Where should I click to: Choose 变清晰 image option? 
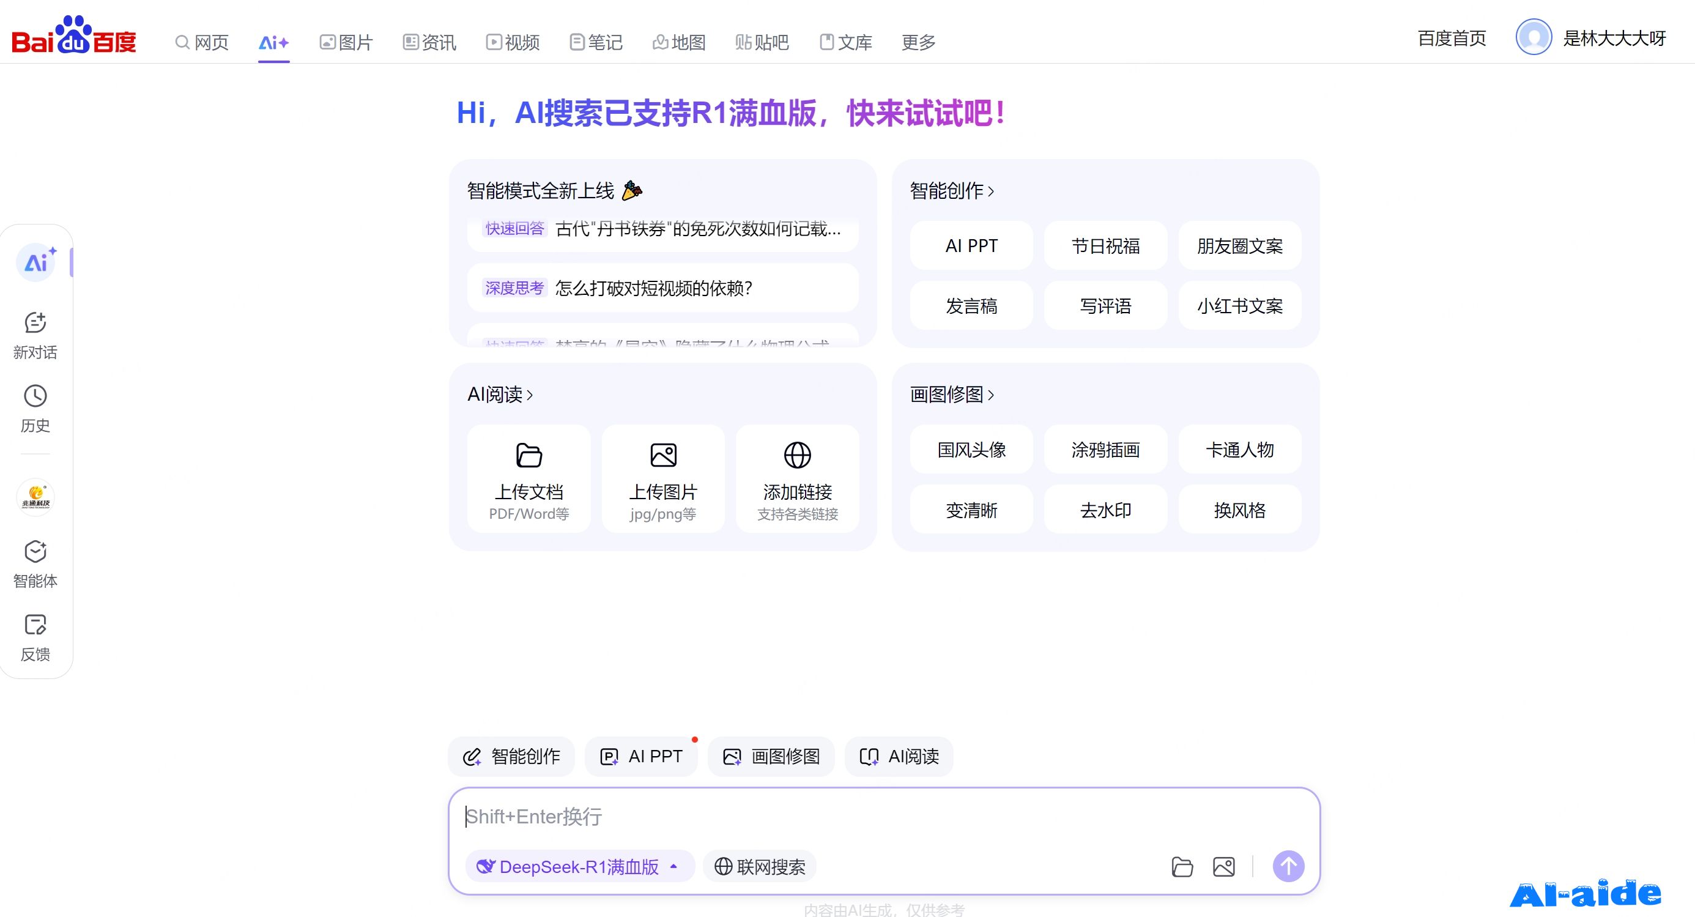coord(971,510)
